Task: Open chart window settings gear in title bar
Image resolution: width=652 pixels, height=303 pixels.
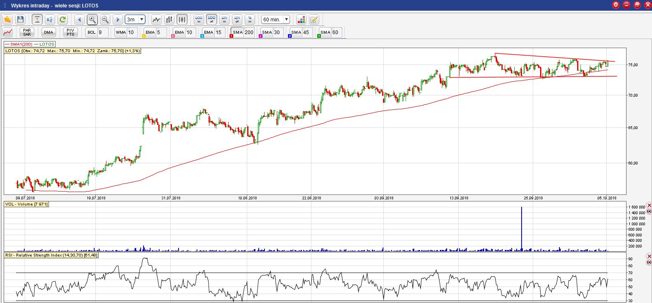Action: pos(616,5)
